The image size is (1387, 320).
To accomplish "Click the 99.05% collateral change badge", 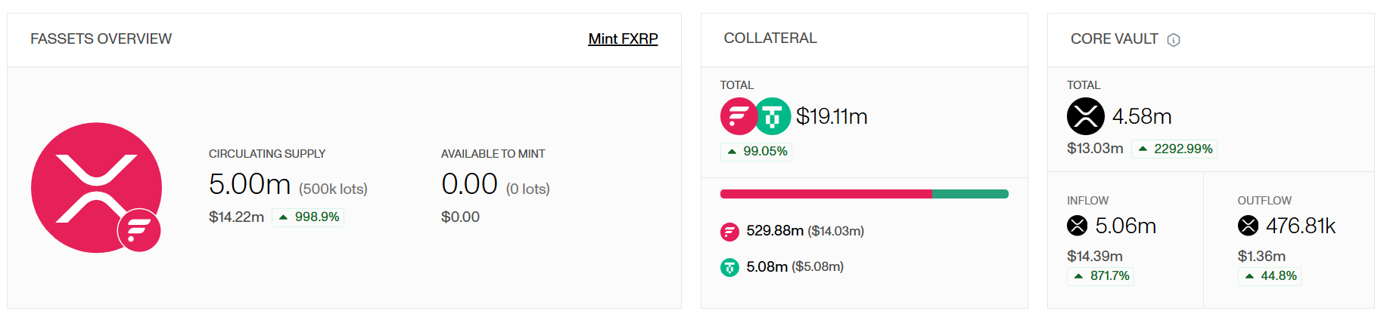I will coord(757,152).
